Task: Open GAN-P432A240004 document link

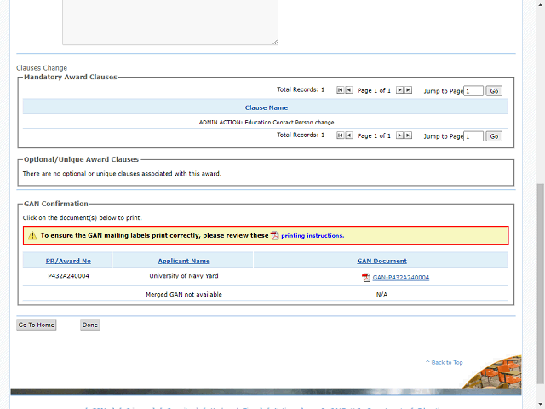Action: (400, 278)
